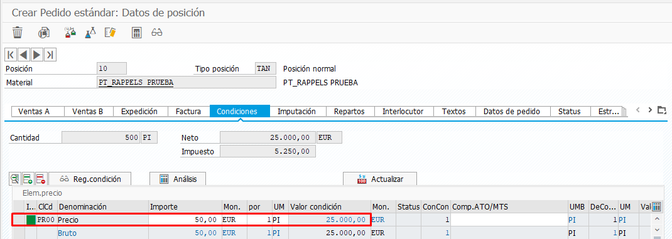This screenshot has height=239, width=672.
Task: Open the tab list icon
Action: pos(663,110)
